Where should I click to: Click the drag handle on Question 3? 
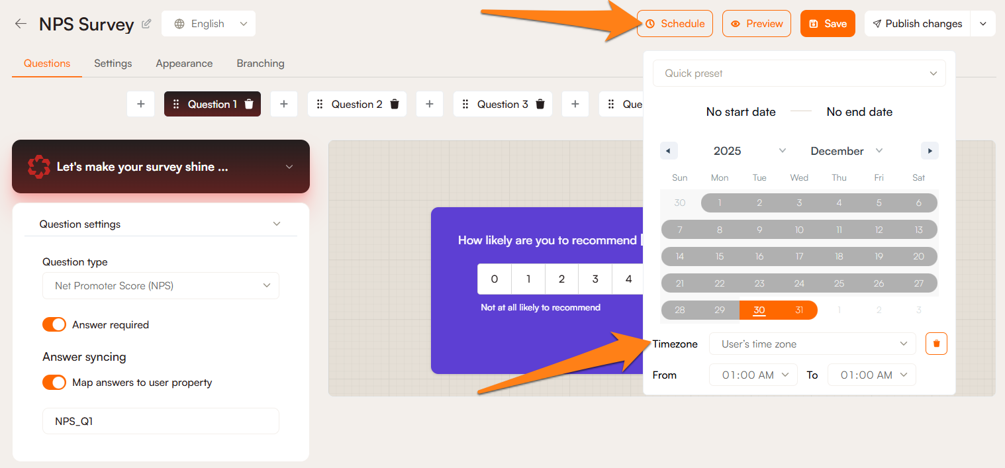(465, 104)
